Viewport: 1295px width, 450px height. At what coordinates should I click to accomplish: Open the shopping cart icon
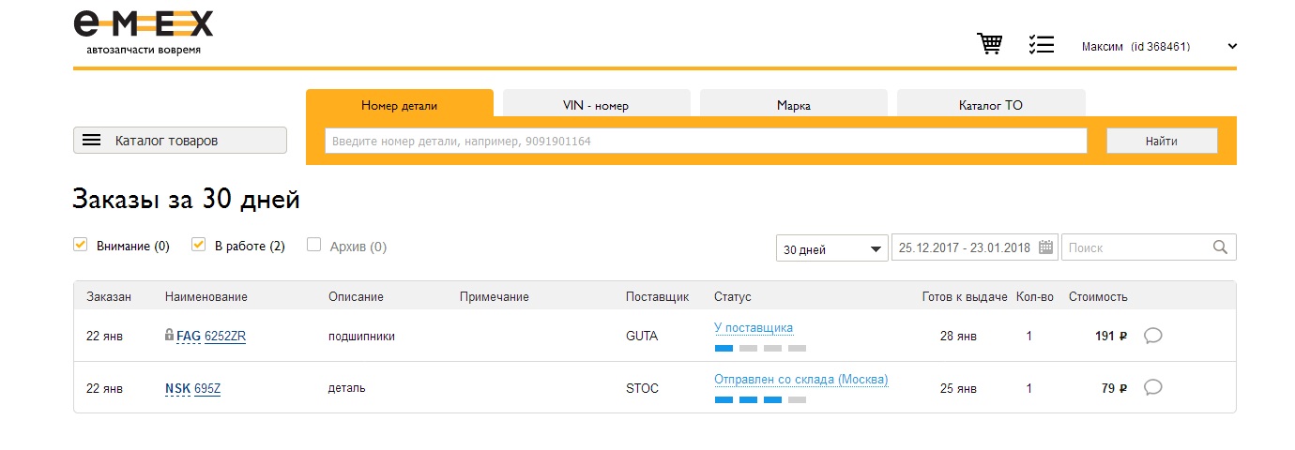pyautogui.click(x=989, y=44)
